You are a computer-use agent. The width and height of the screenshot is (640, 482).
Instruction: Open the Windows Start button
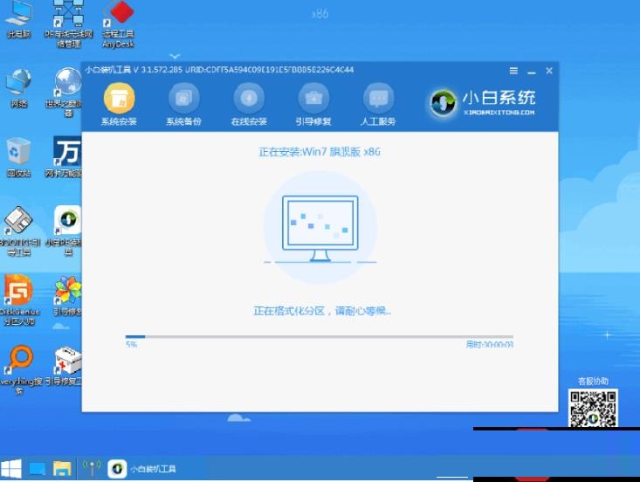tap(11, 469)
